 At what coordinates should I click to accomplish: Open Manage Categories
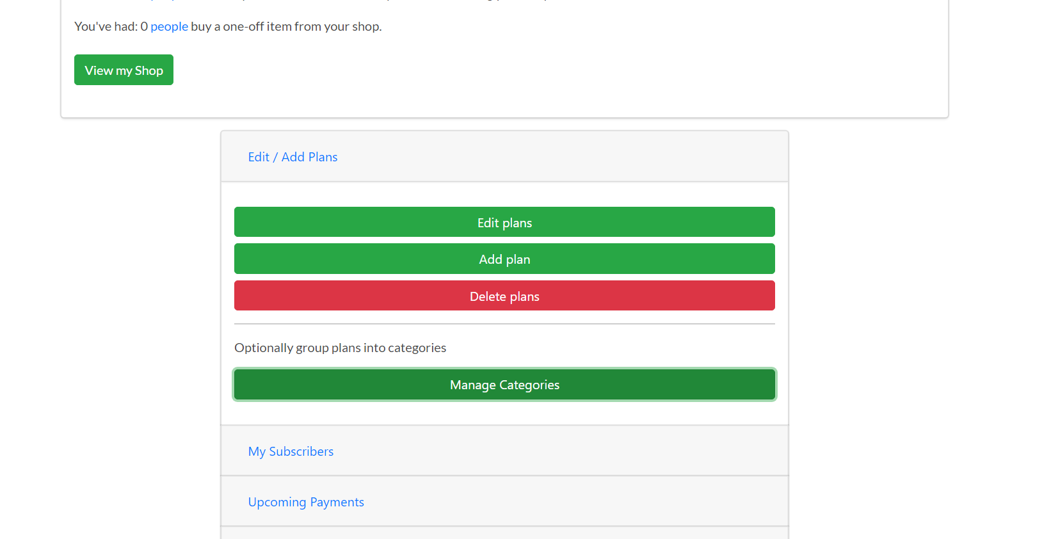tap(504, 385)
